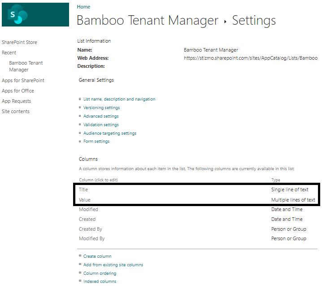Click the Single line of text type
The image size is (322, 286).
pyautogui.click(x=290, y=189)
